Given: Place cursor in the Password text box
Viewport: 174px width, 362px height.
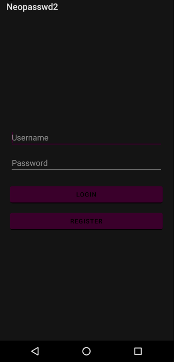Looking at the screenshot, I should point(87,163).
